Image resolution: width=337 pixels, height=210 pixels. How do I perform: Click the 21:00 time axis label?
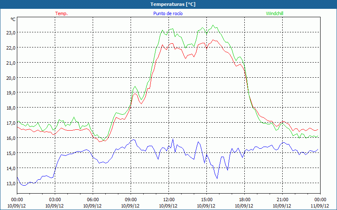(282, 200)
